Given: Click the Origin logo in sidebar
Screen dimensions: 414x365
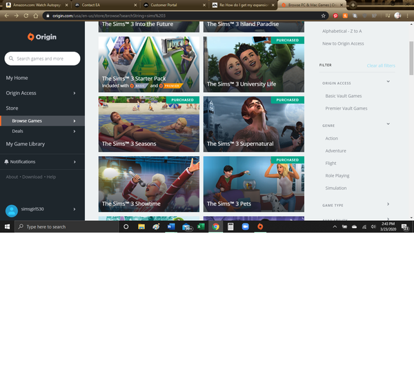Looking at the screenshot, I should [42, 37].
